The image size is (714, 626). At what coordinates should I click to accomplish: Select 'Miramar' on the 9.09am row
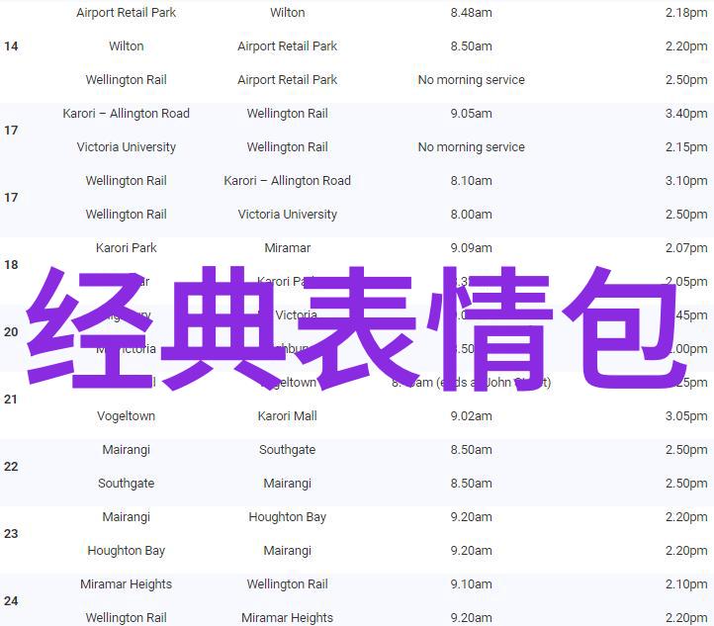[x=288, y=248]
